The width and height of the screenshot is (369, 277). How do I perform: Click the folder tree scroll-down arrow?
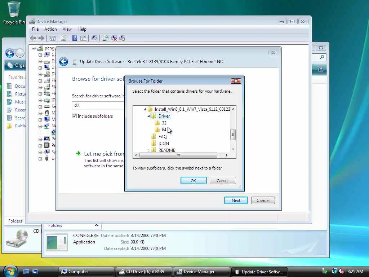(233, 149)
